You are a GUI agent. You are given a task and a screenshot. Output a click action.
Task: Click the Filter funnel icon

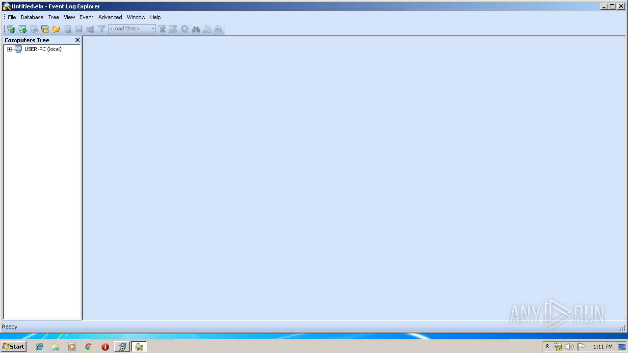coord(102,29)
